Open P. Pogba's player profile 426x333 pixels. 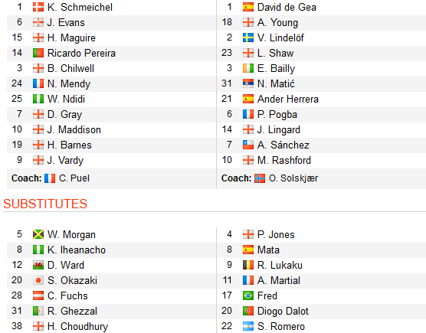(x=277, y=115)
